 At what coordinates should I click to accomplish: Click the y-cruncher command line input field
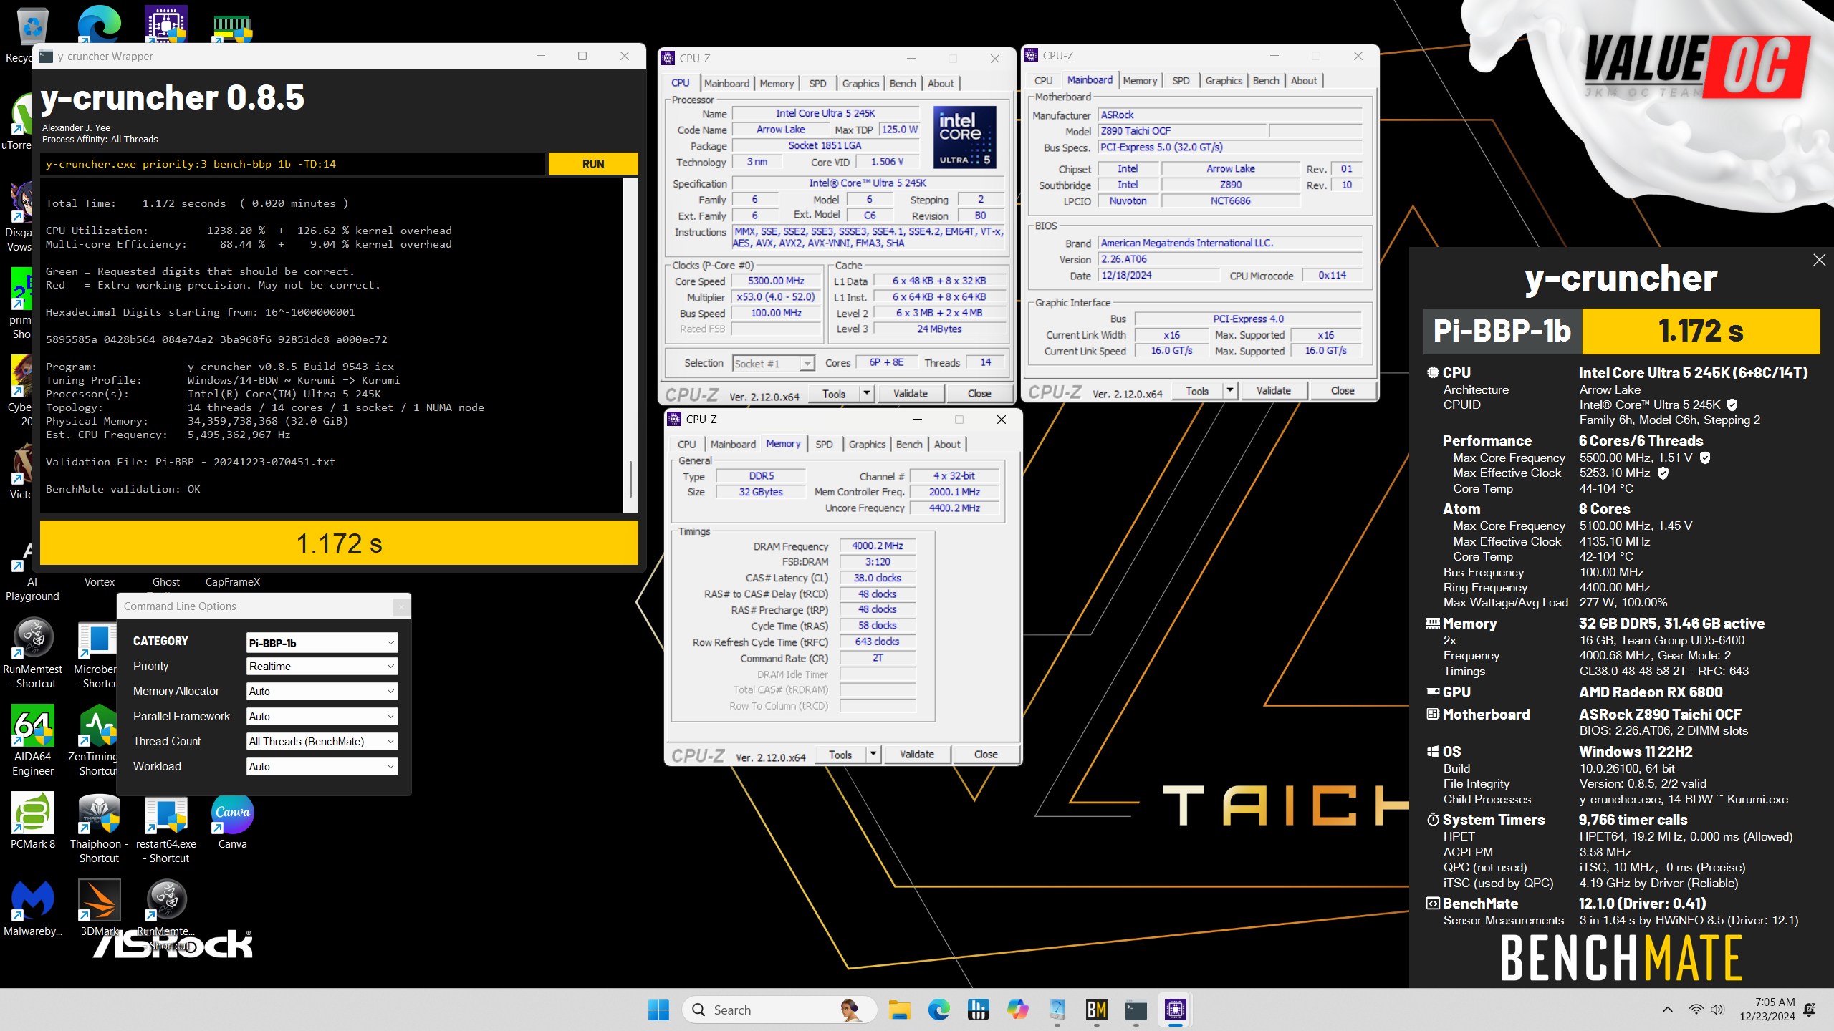[x=292, y=164]
